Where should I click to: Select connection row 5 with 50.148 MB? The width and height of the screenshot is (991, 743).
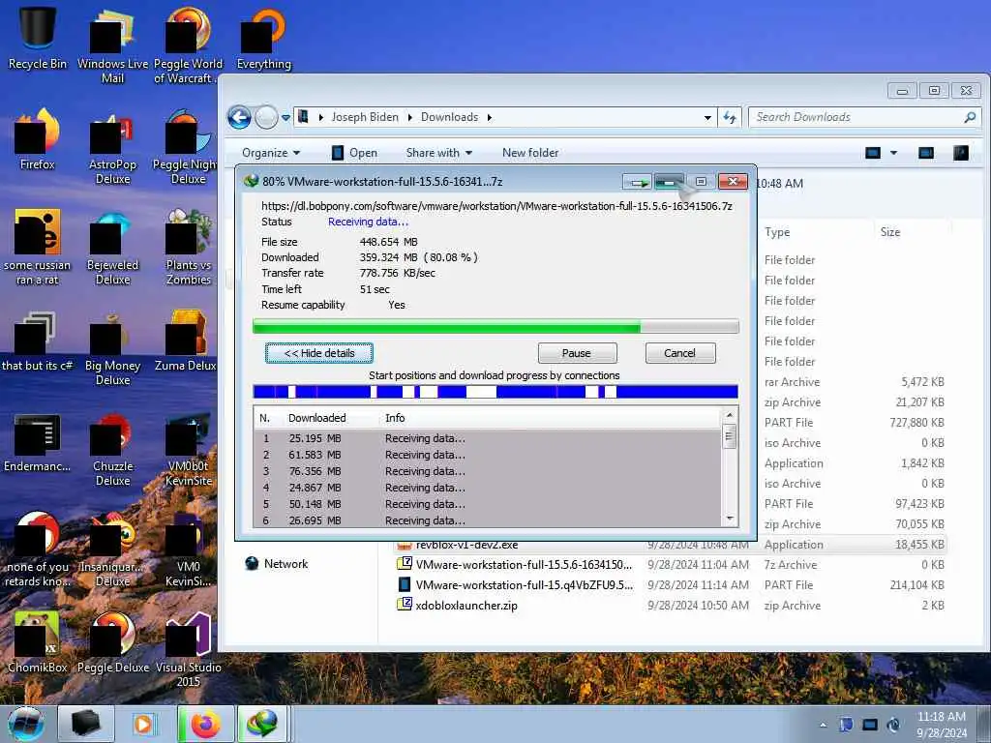coord(487,504)
